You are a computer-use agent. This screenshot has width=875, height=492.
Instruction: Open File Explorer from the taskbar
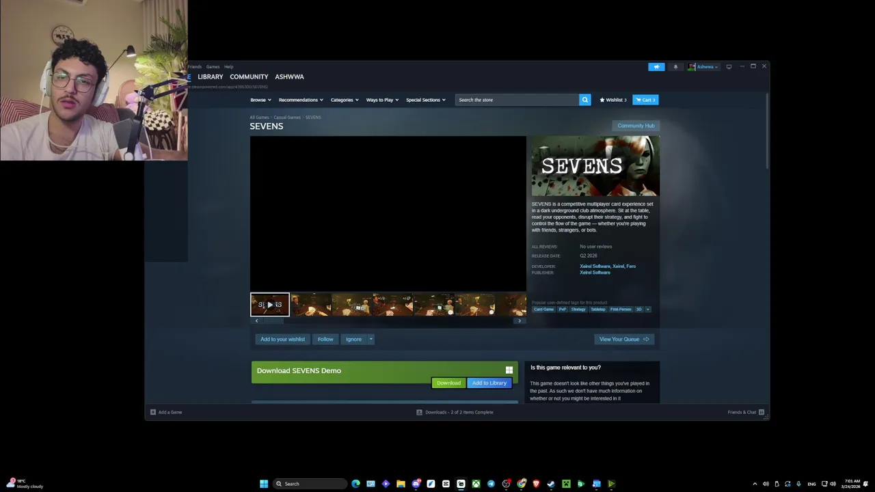401,484
